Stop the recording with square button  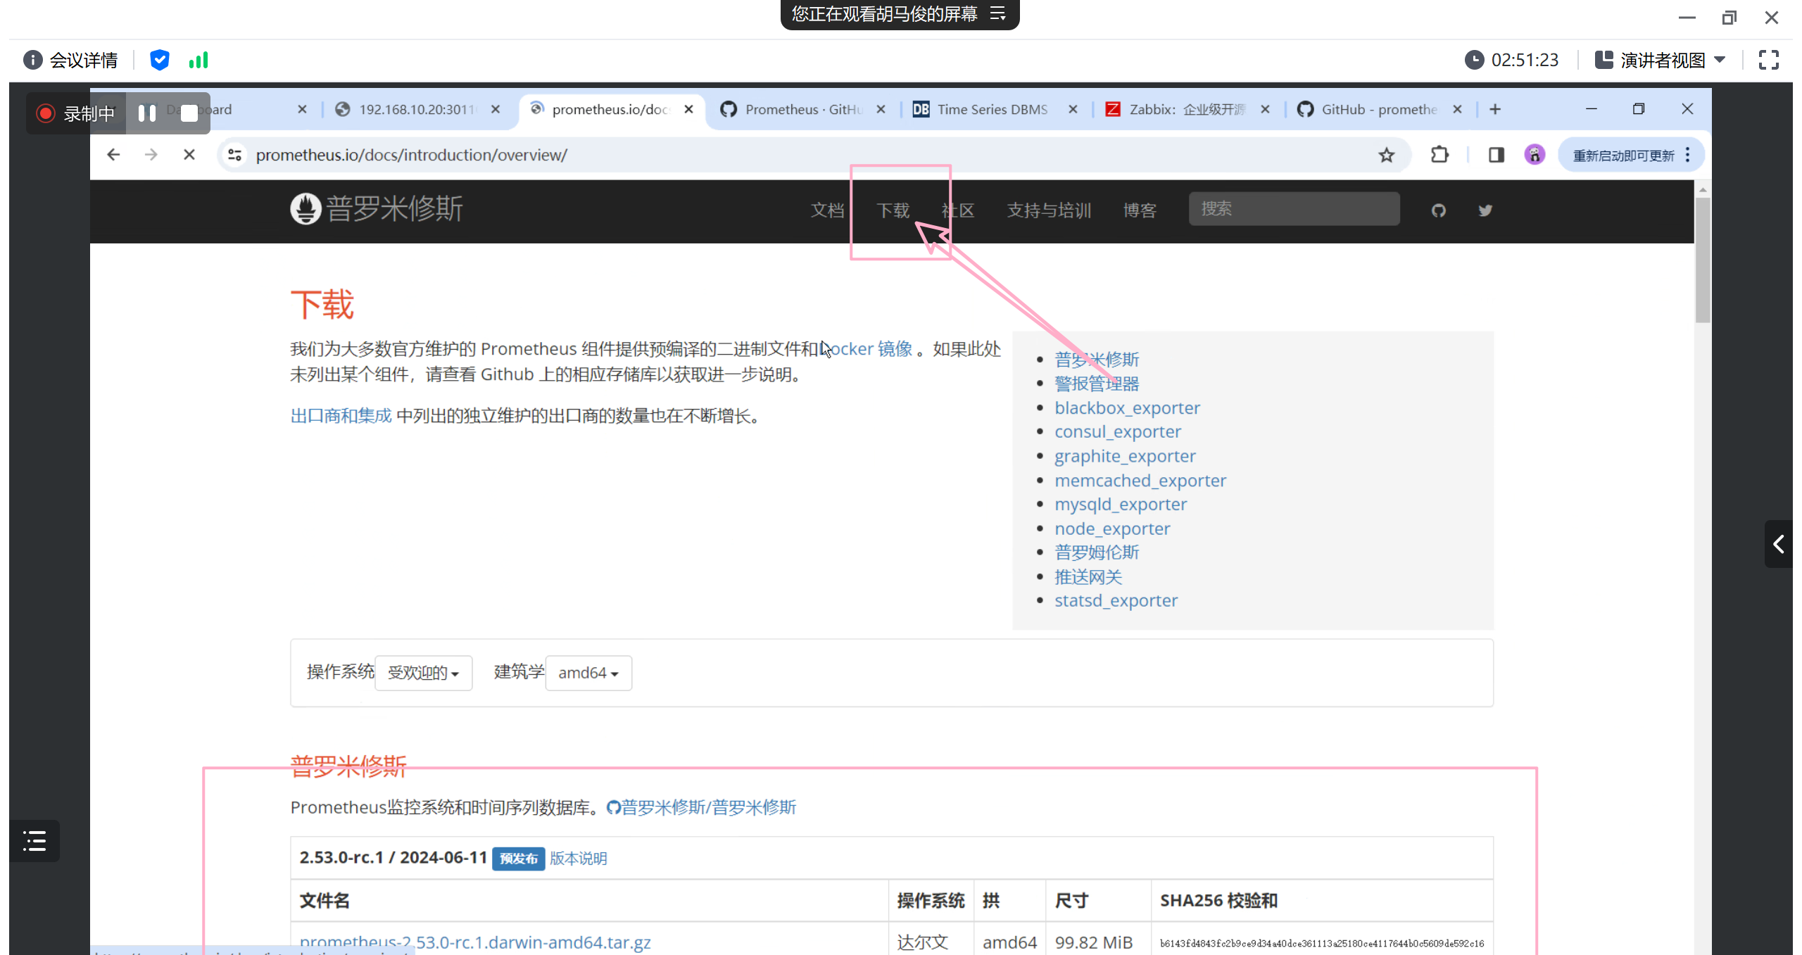(x=189, y=113)
